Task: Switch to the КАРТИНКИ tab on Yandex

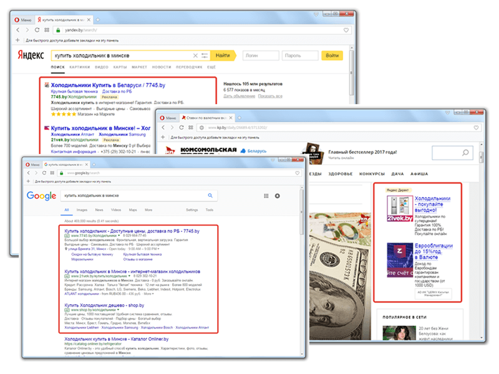Action: [x=80, y=67]
